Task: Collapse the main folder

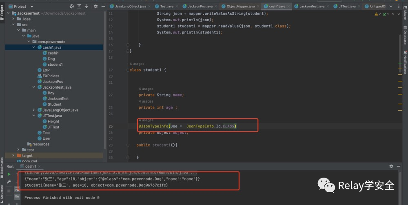Action: pos(18,30)
